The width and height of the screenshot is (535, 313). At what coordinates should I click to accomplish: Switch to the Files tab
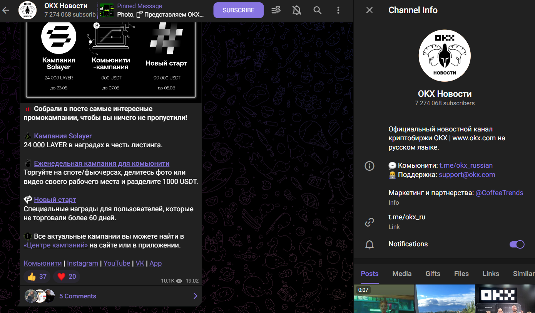[x=461, y=274]
